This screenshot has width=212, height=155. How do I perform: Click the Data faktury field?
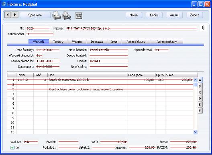tap(48, 50)
